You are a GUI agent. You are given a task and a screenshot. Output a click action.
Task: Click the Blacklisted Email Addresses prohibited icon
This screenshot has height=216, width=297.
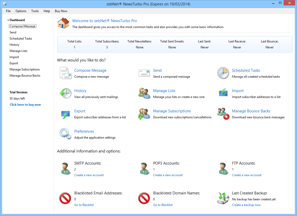(x=65, y=198)
